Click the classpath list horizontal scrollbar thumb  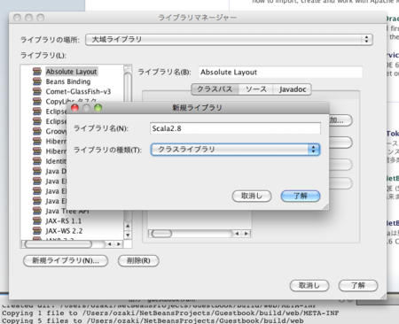click(x=161, y=234)
